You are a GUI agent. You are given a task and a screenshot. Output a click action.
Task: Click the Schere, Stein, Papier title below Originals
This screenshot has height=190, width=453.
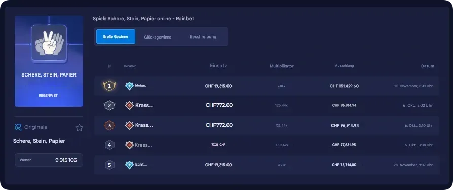point(39,141)
